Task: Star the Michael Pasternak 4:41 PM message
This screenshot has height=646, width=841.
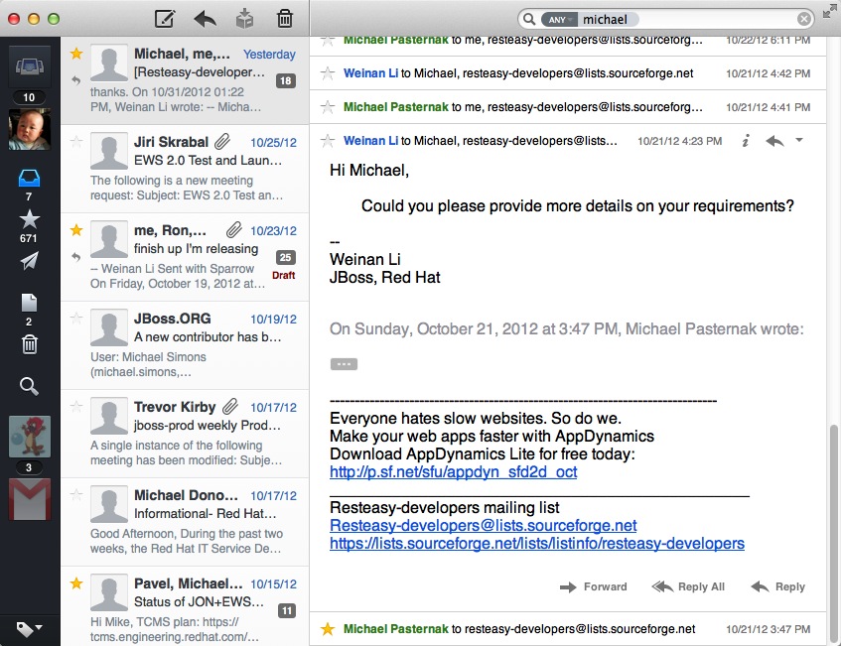Action: (328, 107)
